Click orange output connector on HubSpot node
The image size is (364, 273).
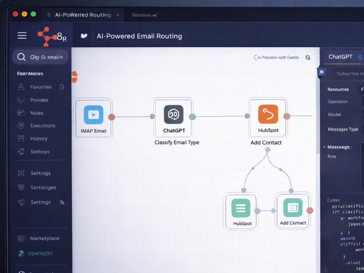(287, 116)
